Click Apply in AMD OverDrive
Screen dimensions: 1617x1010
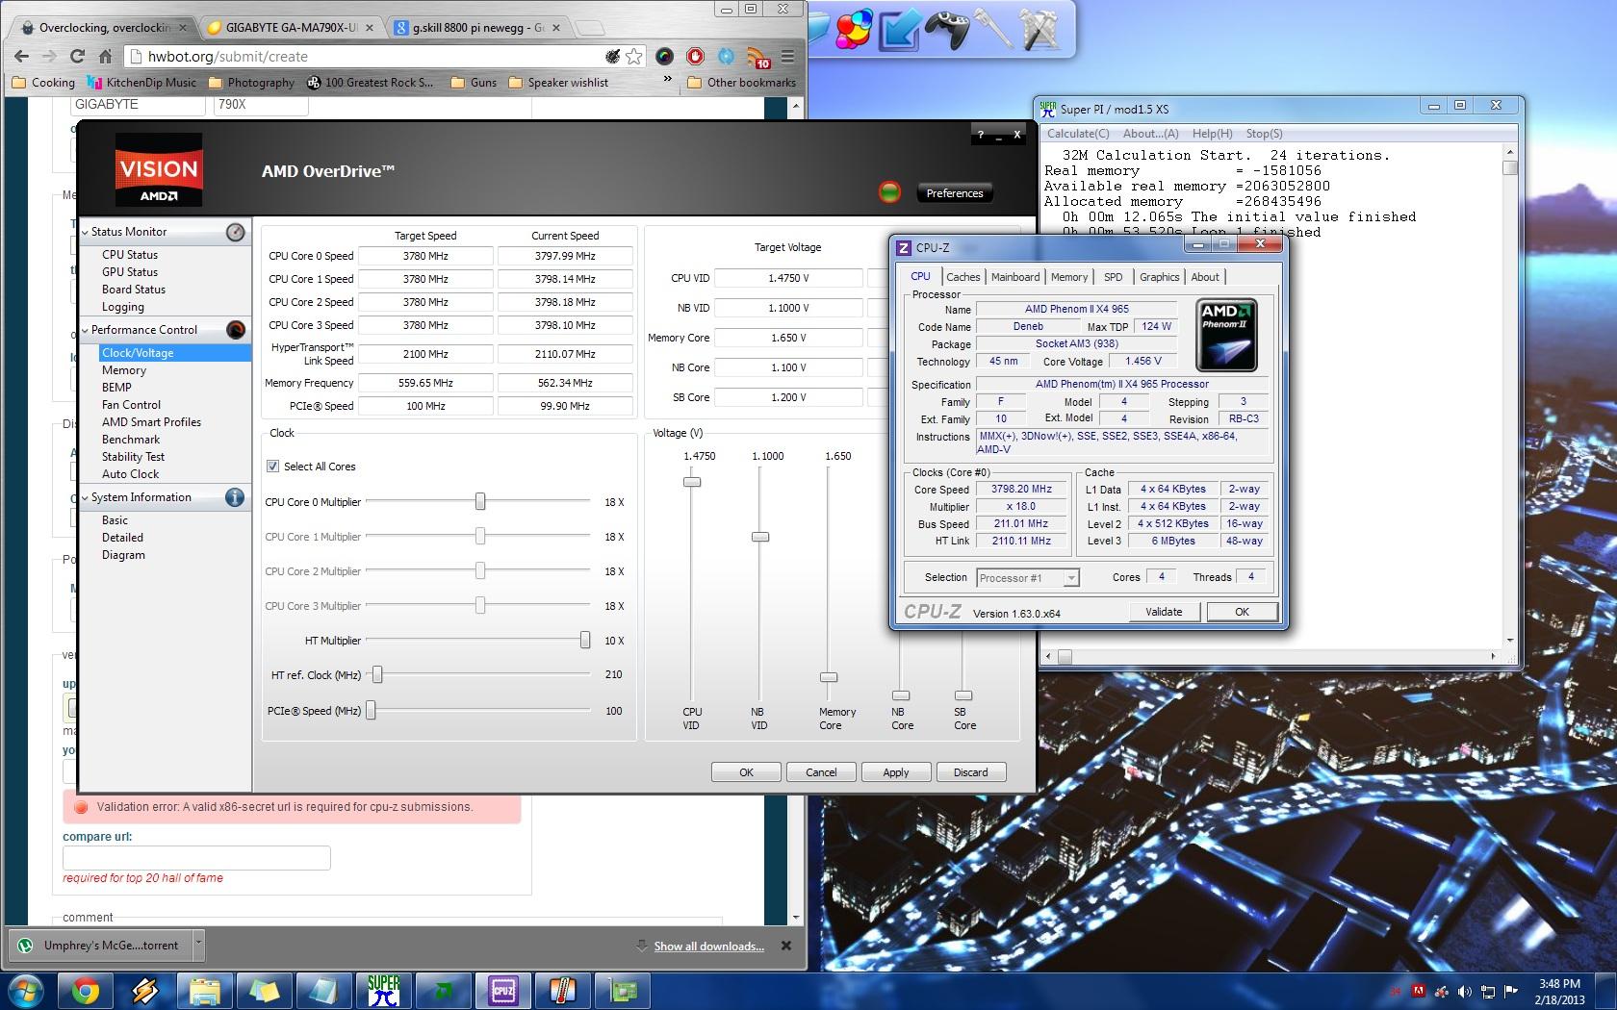pyautogui.click(x=896, y=772)
